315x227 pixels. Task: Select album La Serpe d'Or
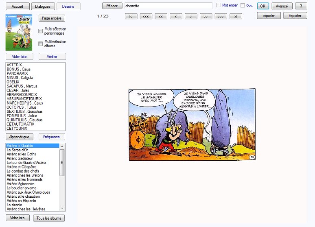(x=17, y=150)
